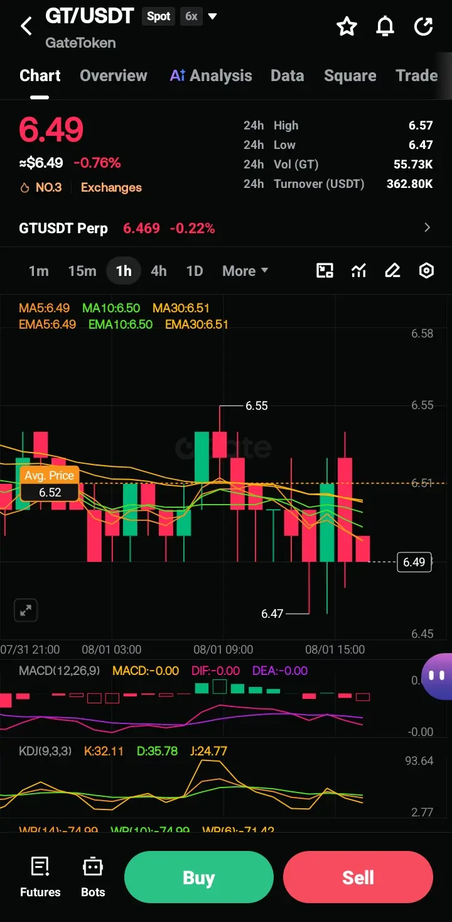Switch to the Square tab

pyautogui.click(x=350, y=75)
